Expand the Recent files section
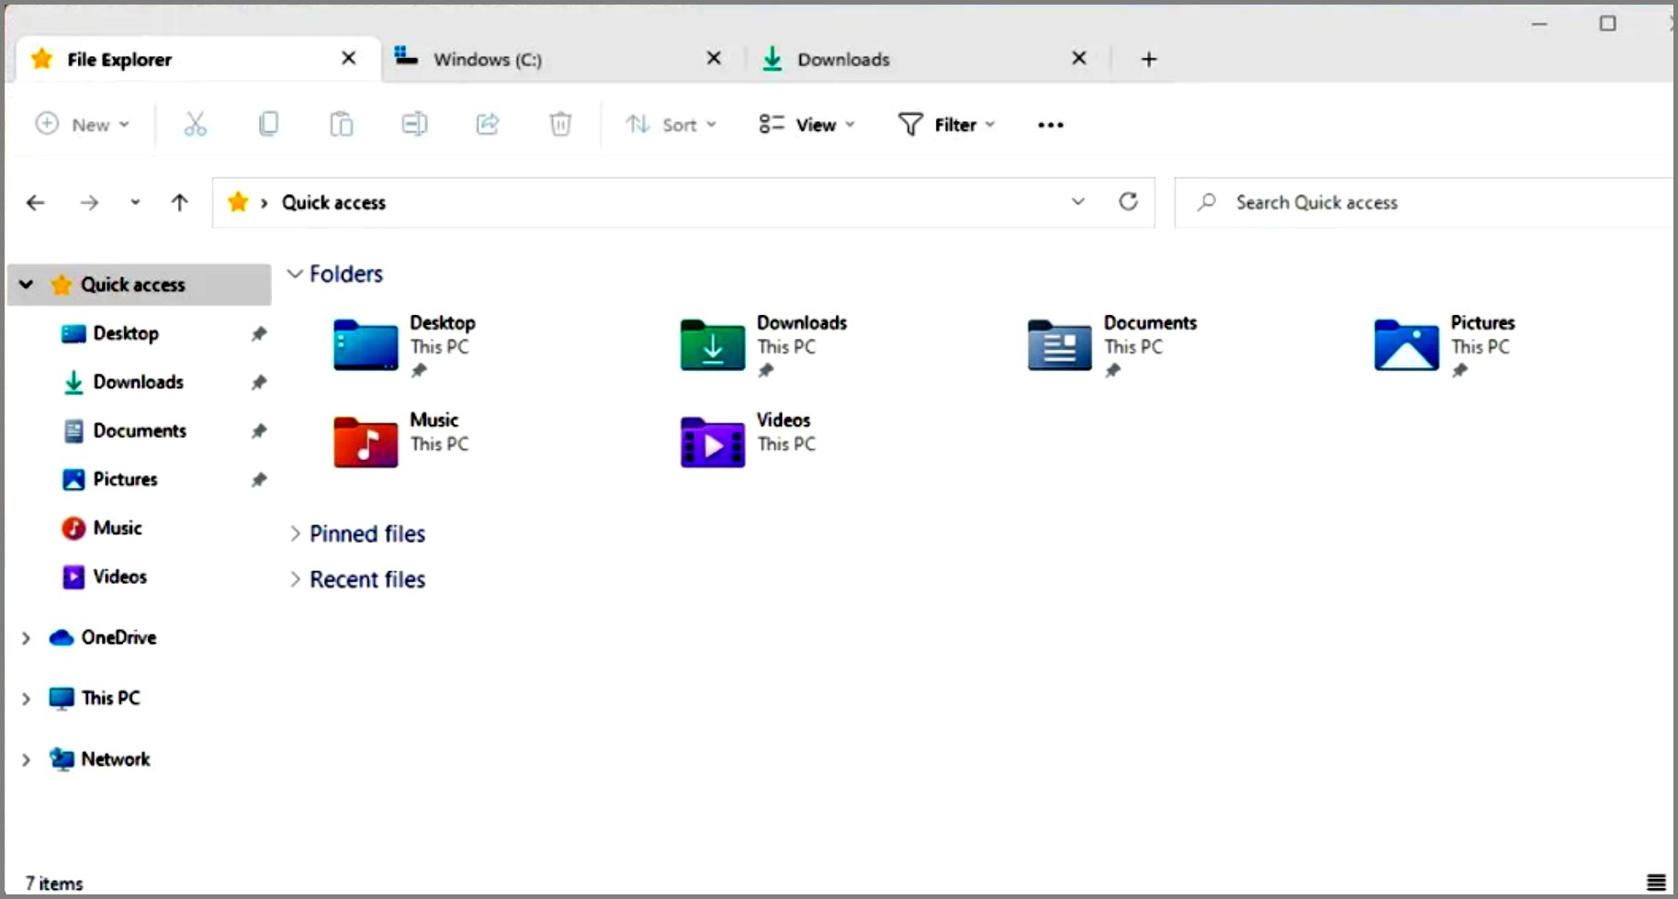This screenshot has width=1678, height=899. pyautogui.click(x=296, y=579)
